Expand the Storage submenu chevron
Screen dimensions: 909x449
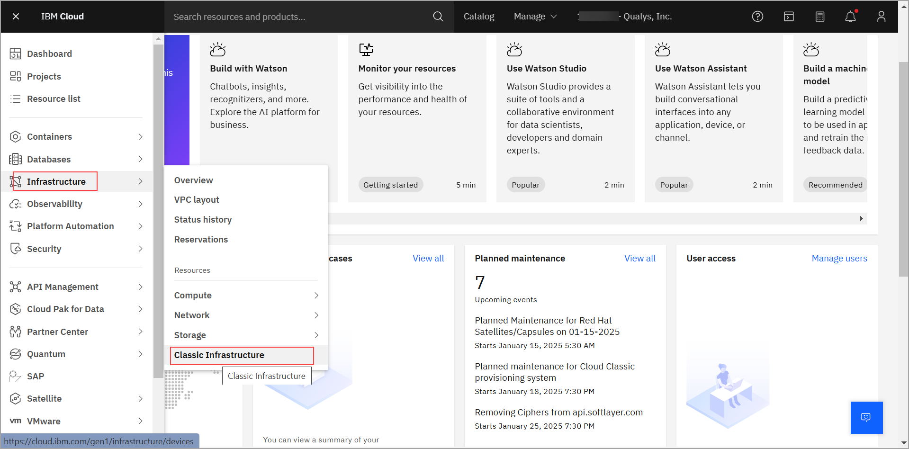pos(316,335)
